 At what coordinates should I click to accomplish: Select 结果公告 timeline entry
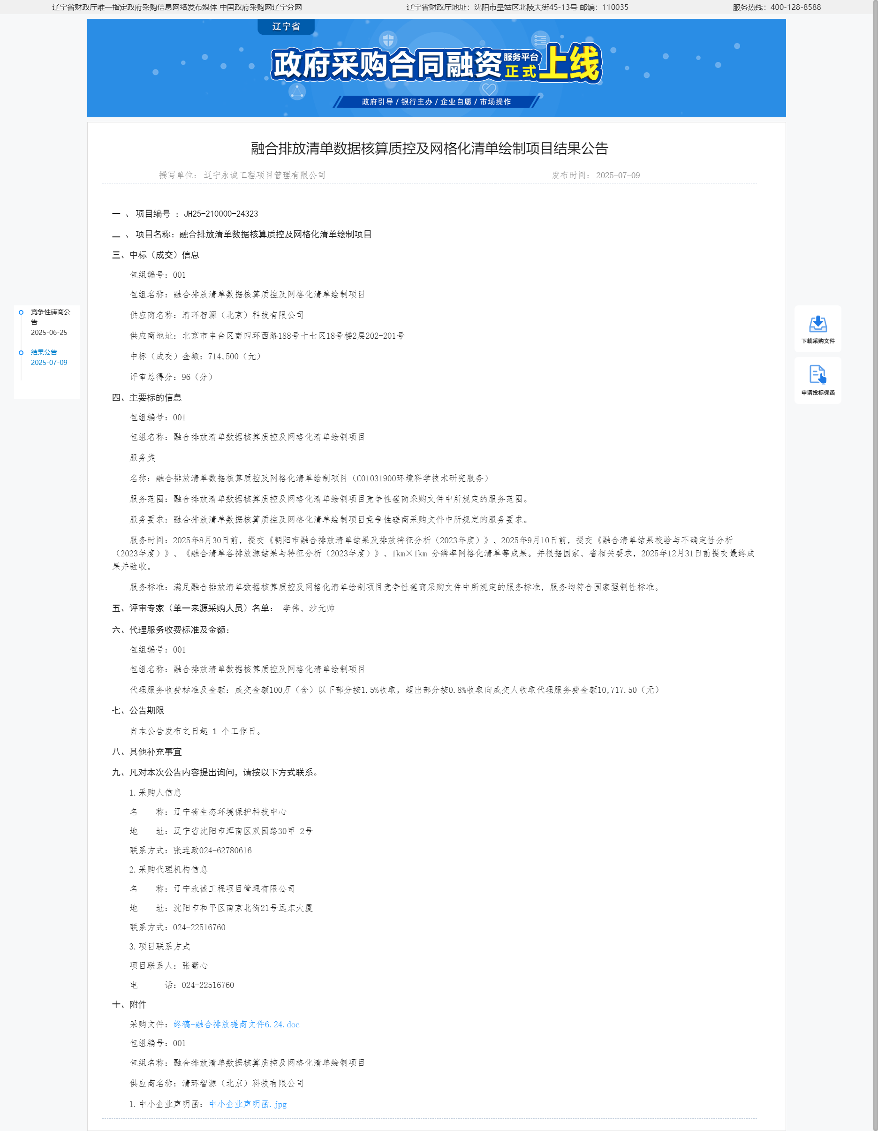(44, 352)
